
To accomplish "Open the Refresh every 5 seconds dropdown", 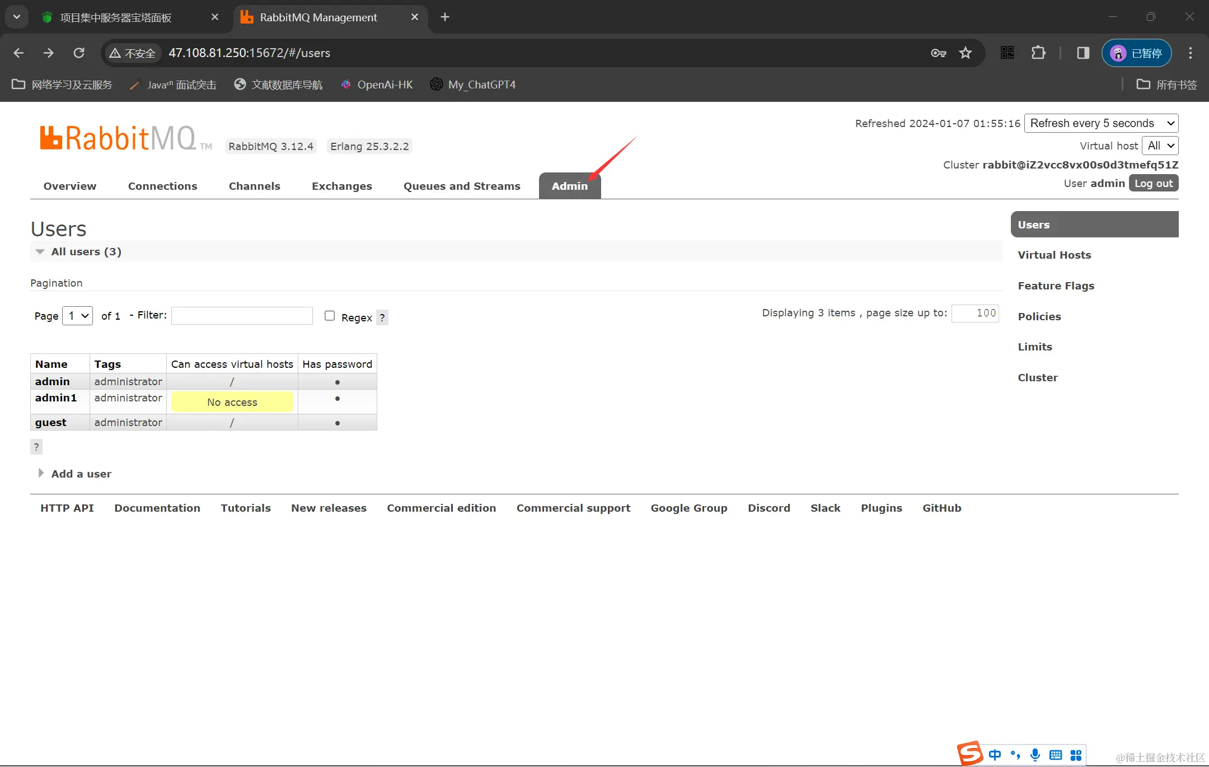I will tap(1101, 123).
